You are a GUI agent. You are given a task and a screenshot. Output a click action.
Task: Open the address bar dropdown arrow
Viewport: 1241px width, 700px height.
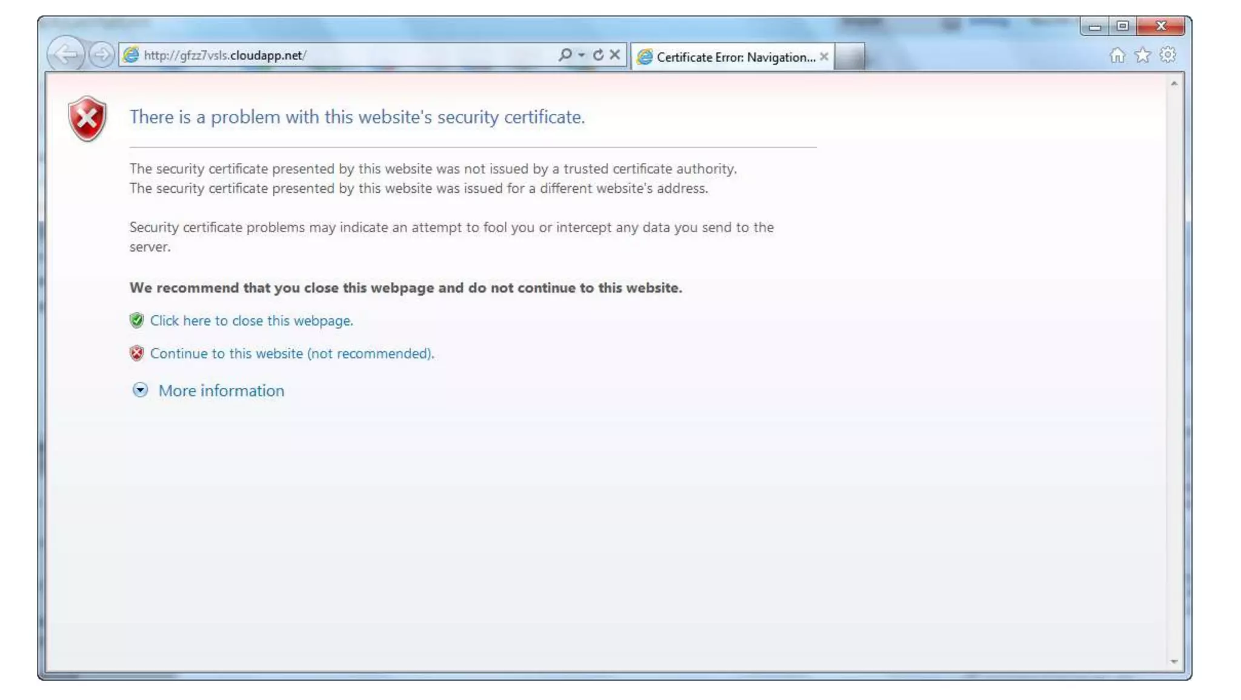pos(582,55)
